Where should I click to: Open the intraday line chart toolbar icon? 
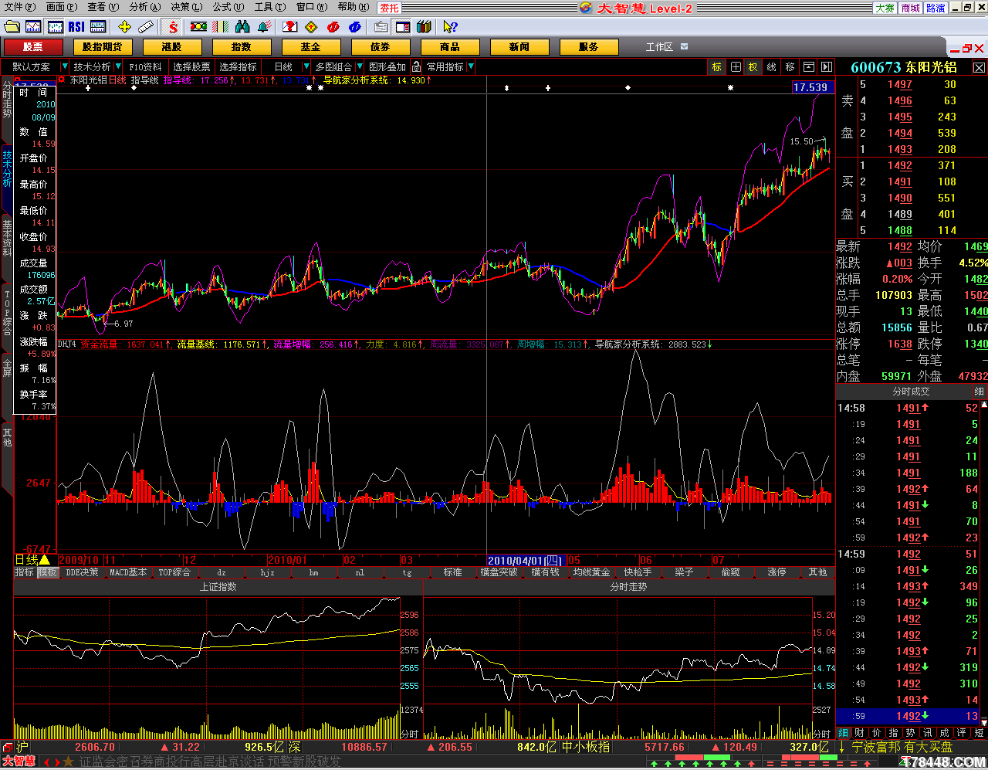click(33, 27)
